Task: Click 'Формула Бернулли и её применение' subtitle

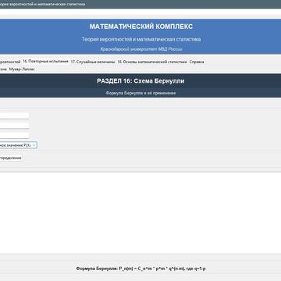Action: [140, 93]
